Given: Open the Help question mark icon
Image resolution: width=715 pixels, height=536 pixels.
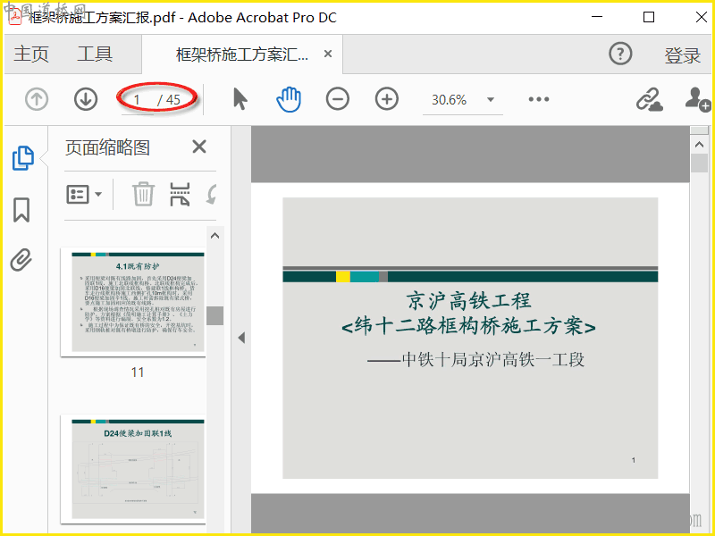Looking at the screenshot, I should tap(620, 54).
